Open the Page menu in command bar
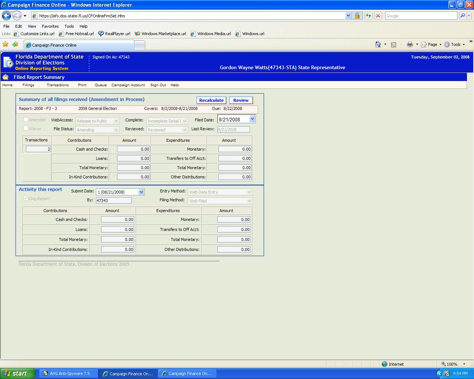Viewport: 474px width, 379px height. click(431, 44)
